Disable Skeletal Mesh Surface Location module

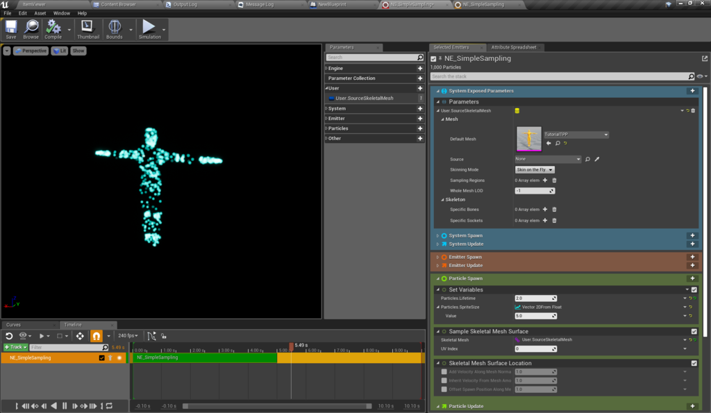694,363
